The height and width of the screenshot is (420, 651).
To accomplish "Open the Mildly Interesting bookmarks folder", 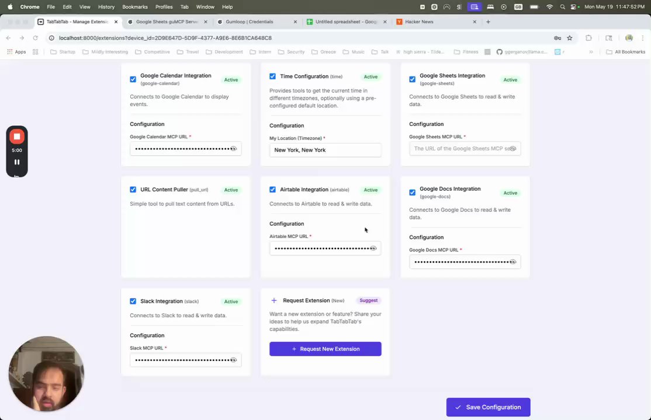I will [x=105, y=52].
